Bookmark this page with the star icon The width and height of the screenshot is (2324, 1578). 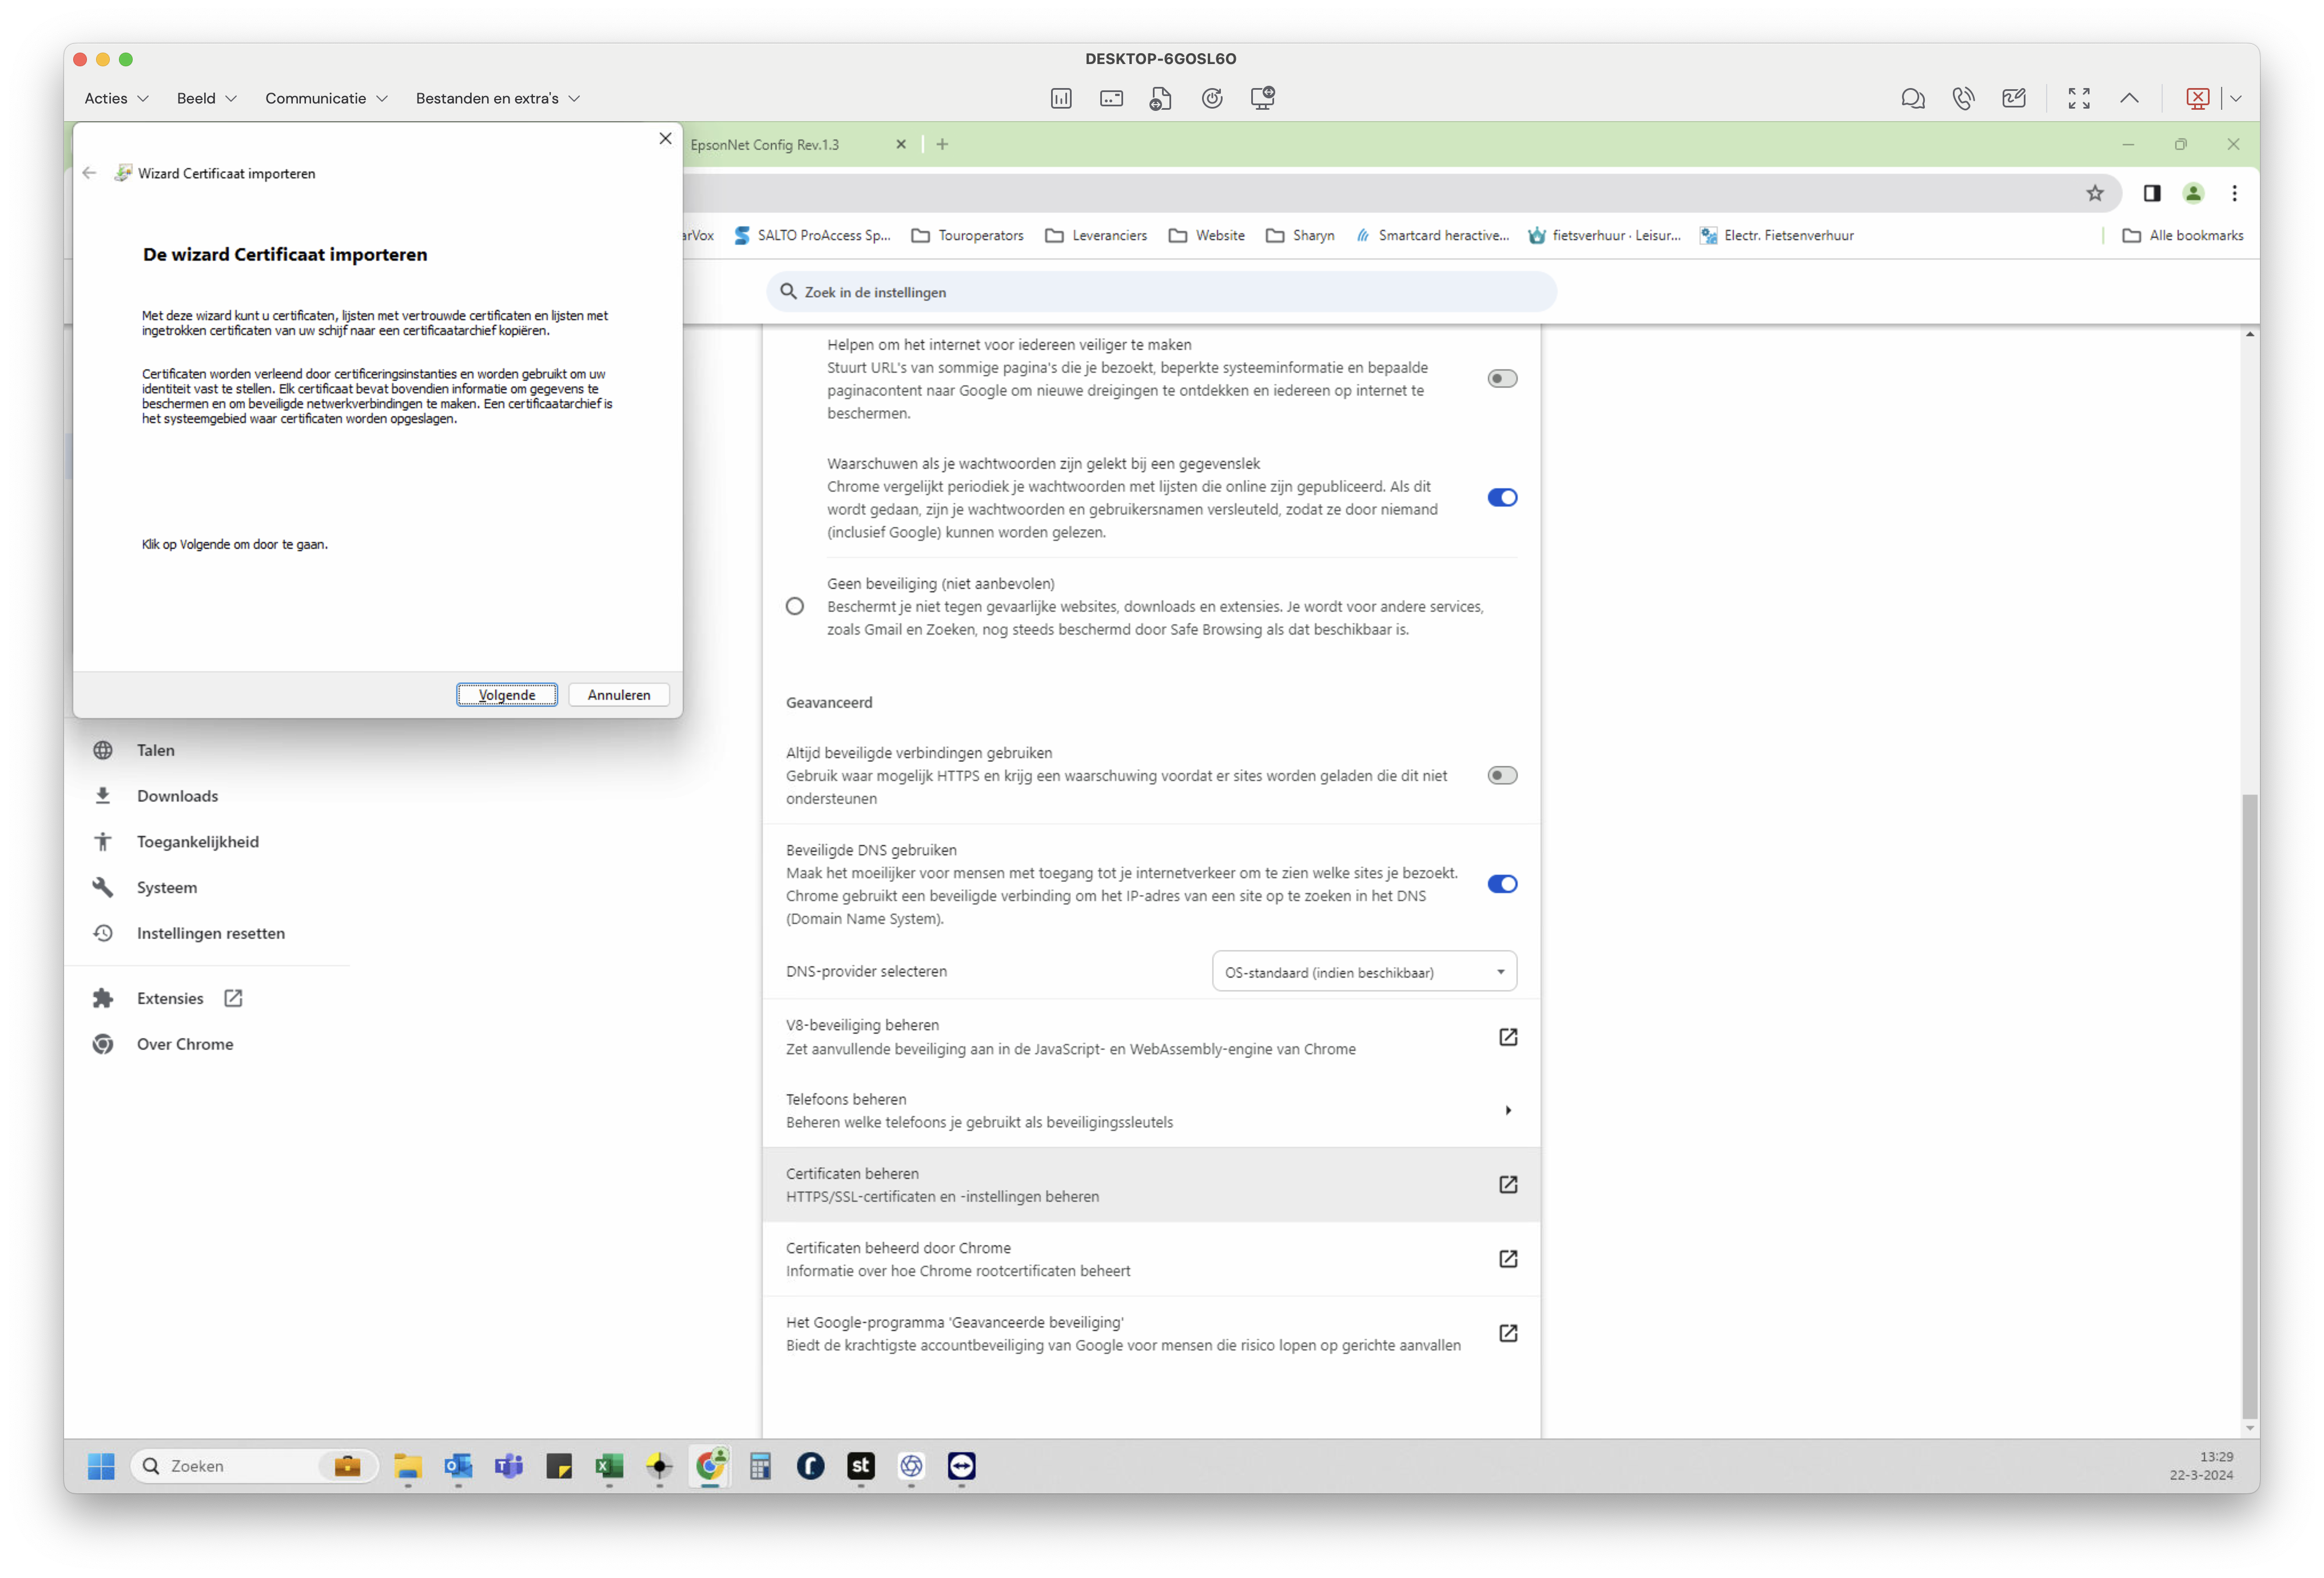click(x=2095, y=193)
